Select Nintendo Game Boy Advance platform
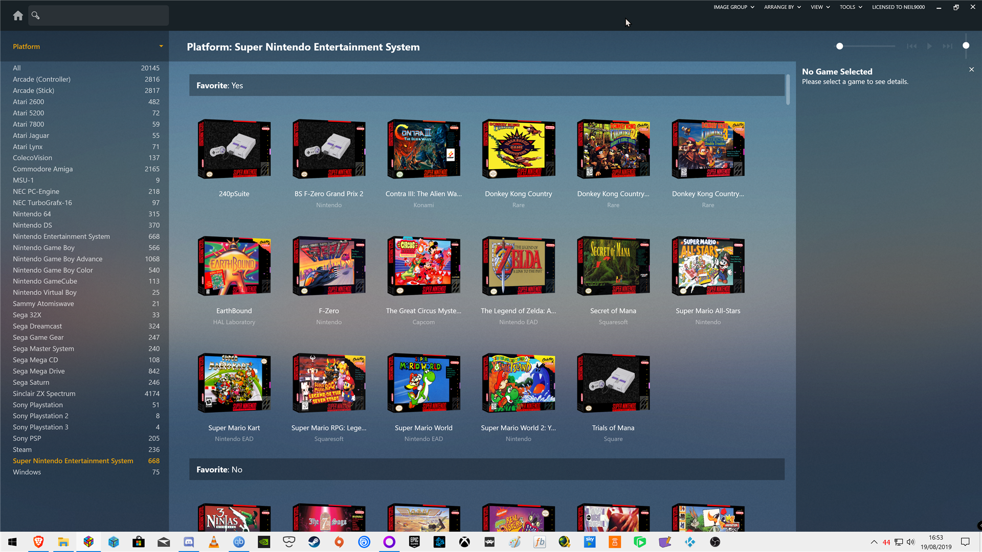Viewport: 982px width, 552px height. [x=86, y=259]
